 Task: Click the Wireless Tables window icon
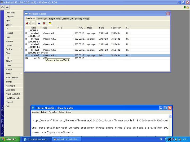(x=26, y=14)
